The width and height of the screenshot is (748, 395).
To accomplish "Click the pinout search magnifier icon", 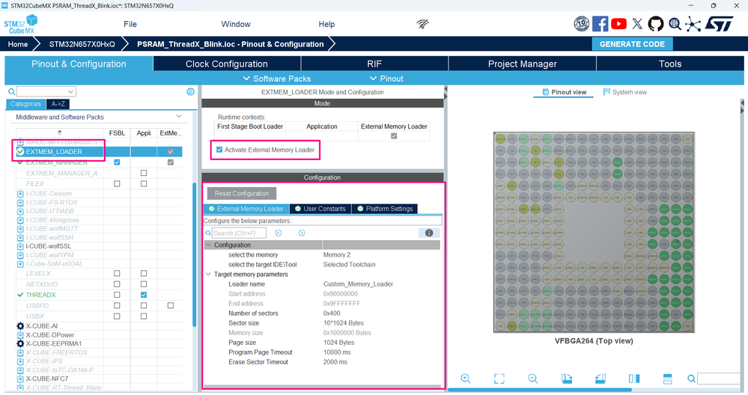I will (691, 379).
